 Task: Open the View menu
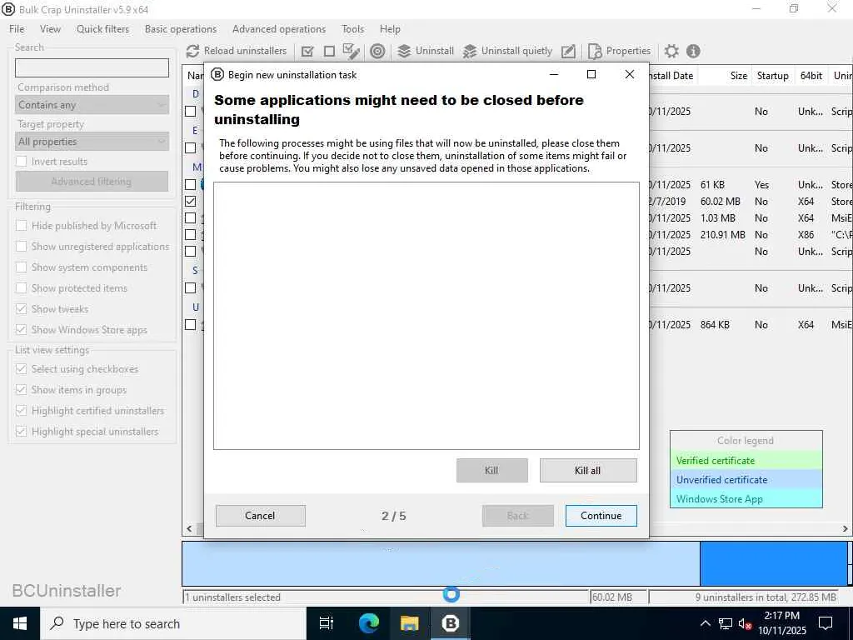(50, 29)
